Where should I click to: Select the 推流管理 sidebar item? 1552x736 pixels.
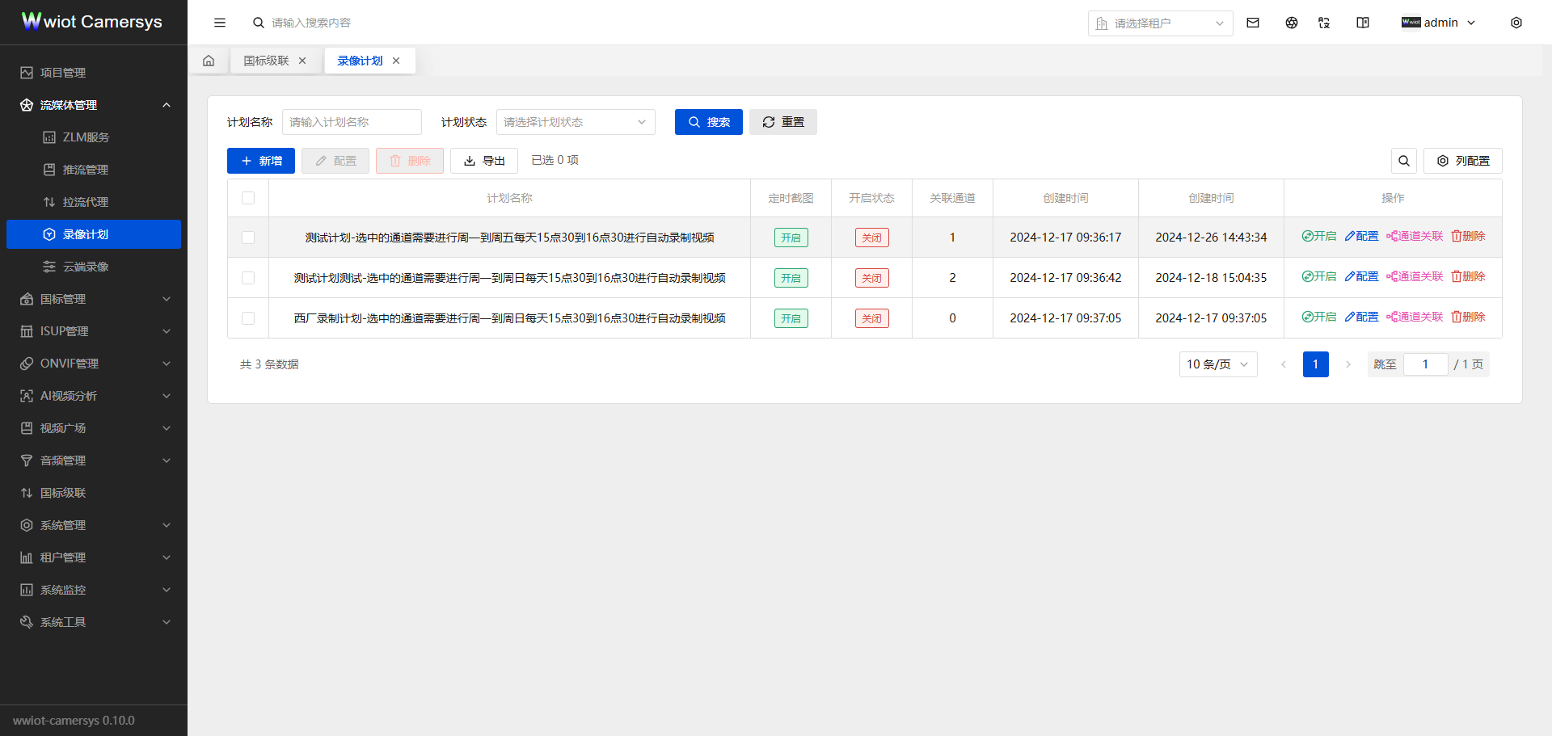point(86,169)
